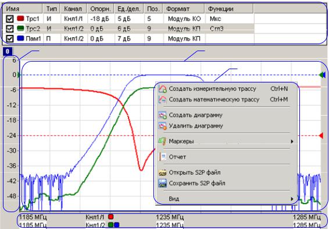This screenshot has height=229, width=329.
Task: Click the Маркеры menu icon
Action: 163,141
